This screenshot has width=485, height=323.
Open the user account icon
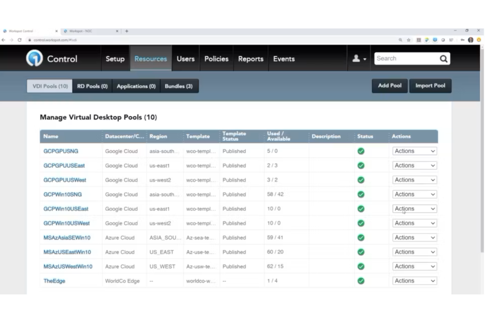[356, 58]
